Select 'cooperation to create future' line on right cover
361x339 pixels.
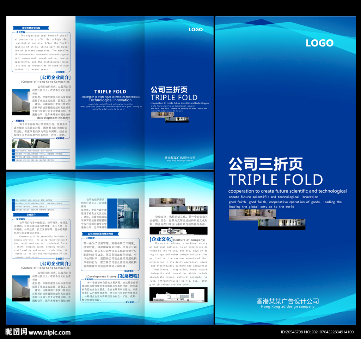pos(287,191)
